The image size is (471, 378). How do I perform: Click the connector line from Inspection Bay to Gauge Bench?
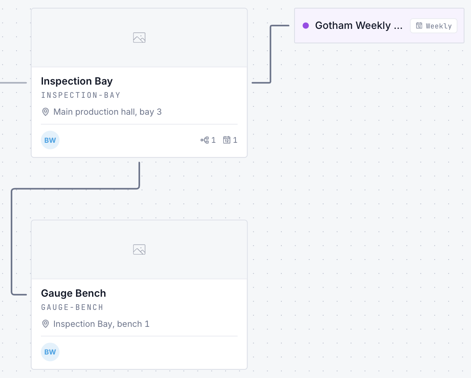(x=75, y=189)
